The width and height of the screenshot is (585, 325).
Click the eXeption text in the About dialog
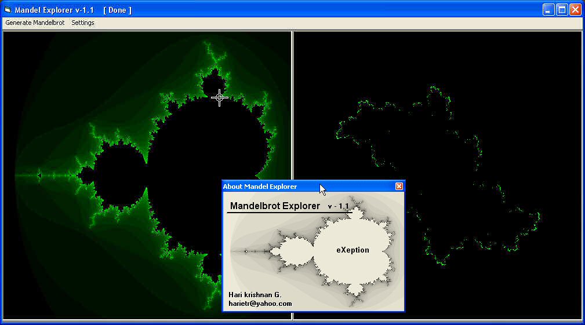(353, 250)
